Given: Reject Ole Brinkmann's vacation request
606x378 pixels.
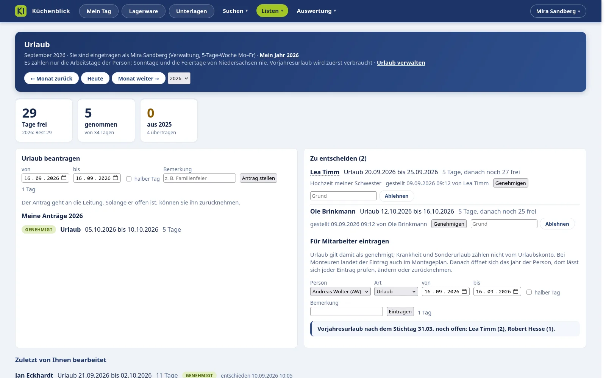Looking at the screenshot, I should point(557,224).
